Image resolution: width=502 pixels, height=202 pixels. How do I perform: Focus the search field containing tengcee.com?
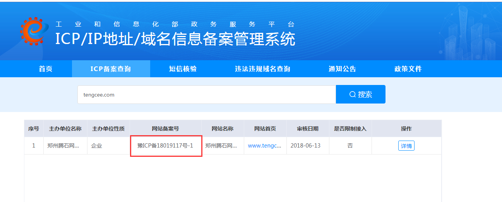[207, 95]
